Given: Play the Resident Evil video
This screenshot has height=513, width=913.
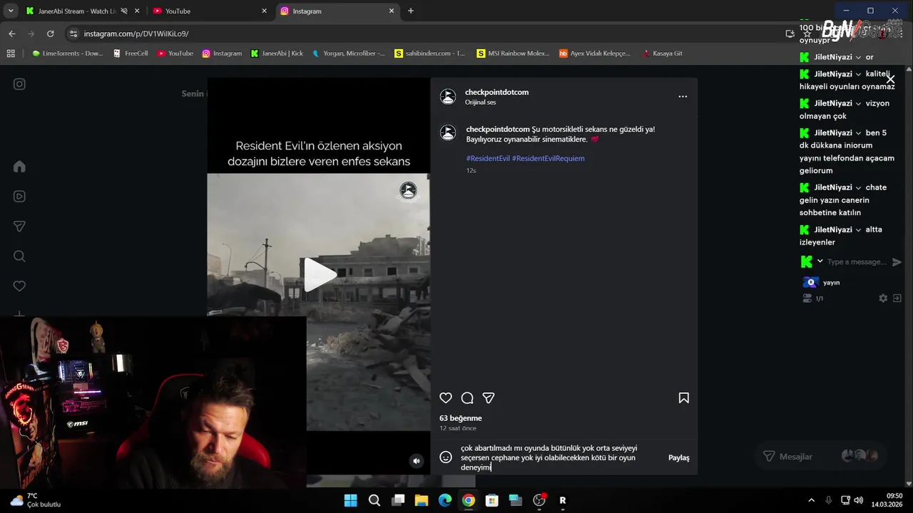Looking at the screenshot, I should coord(319,275).
